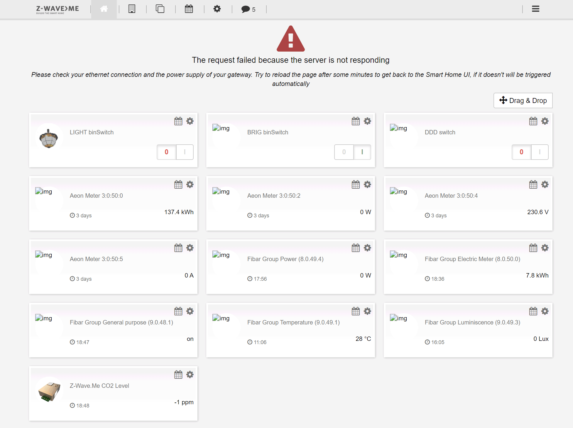The width and height of the screenshot is (573, 428).
Task: Switch LIGHT binSwitch off with 0
Action: (166, 152)
